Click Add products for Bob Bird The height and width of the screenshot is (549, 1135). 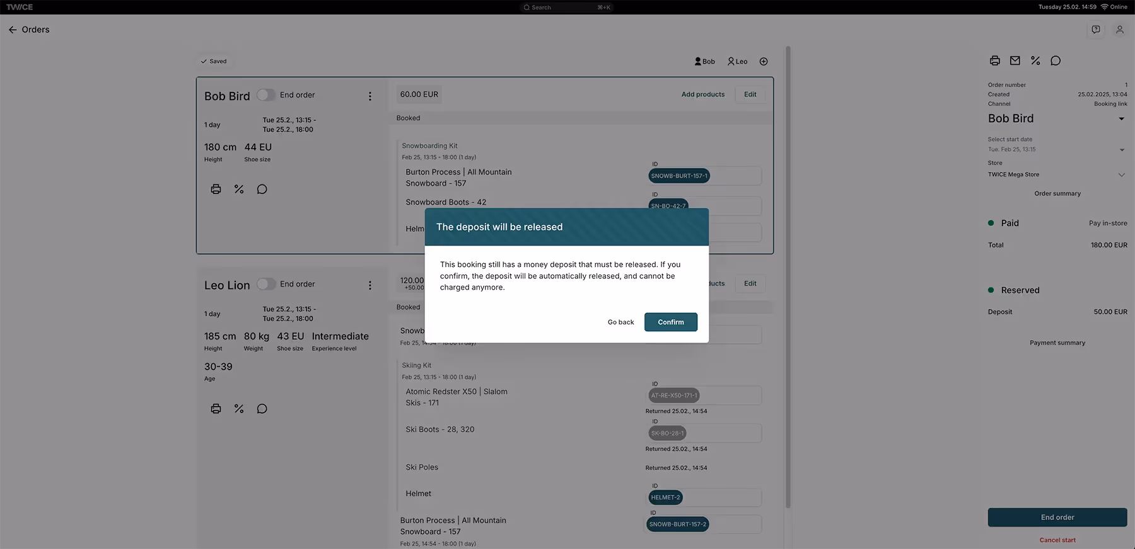tap(702, 94)
